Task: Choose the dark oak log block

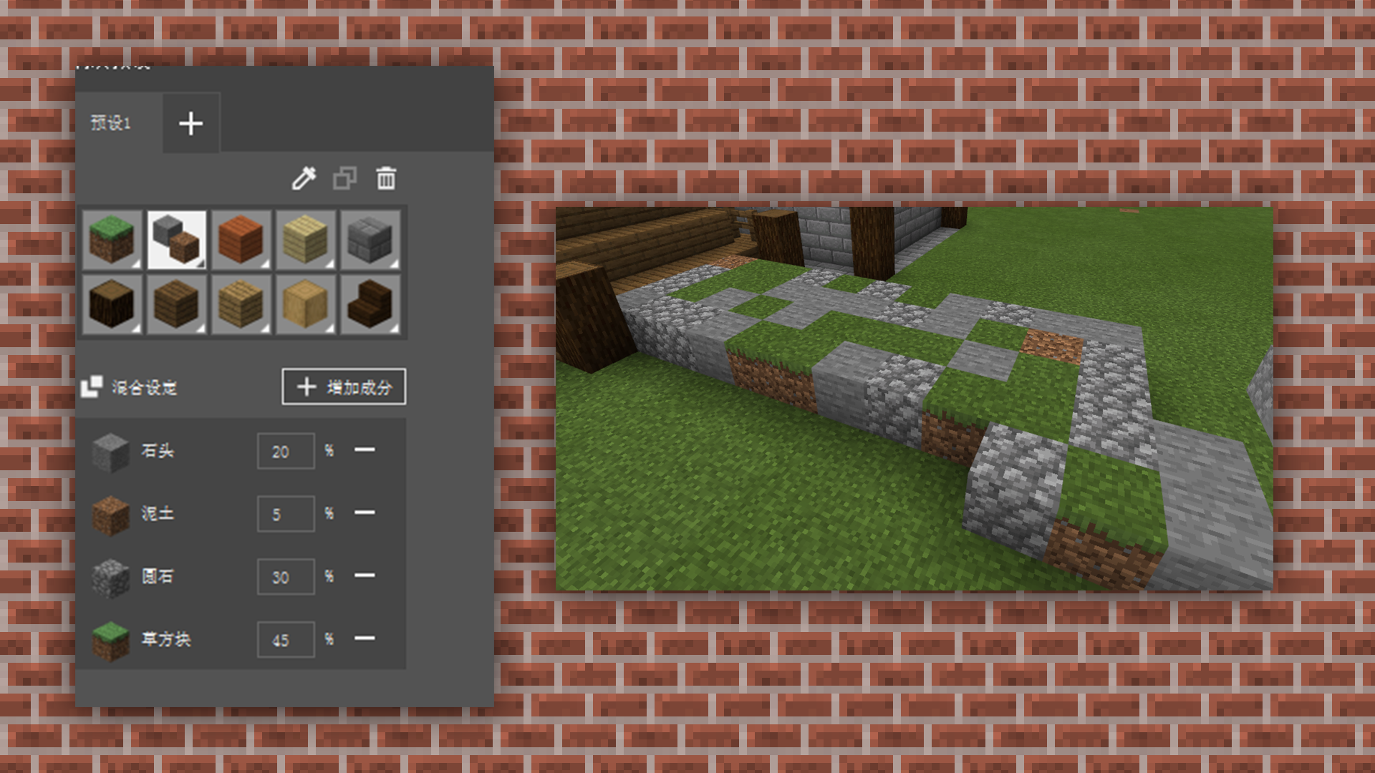Action: (112, 304)
